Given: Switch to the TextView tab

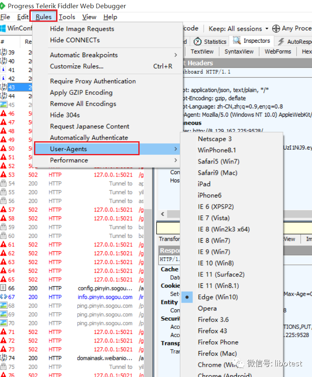Looking at the screenshot, I should (202, 52).
